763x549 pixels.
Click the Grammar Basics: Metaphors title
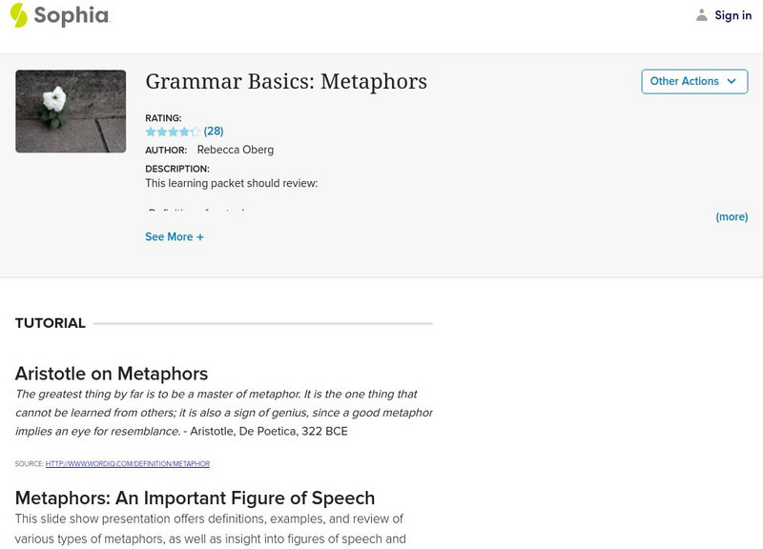coord(286,82)
